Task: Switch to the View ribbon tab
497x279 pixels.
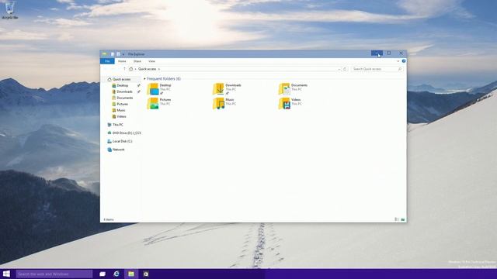Action: coord(152,61)
